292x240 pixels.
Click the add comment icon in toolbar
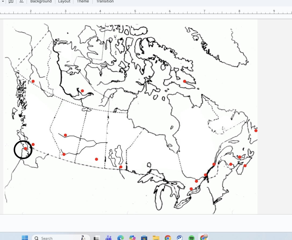(11, 1)
